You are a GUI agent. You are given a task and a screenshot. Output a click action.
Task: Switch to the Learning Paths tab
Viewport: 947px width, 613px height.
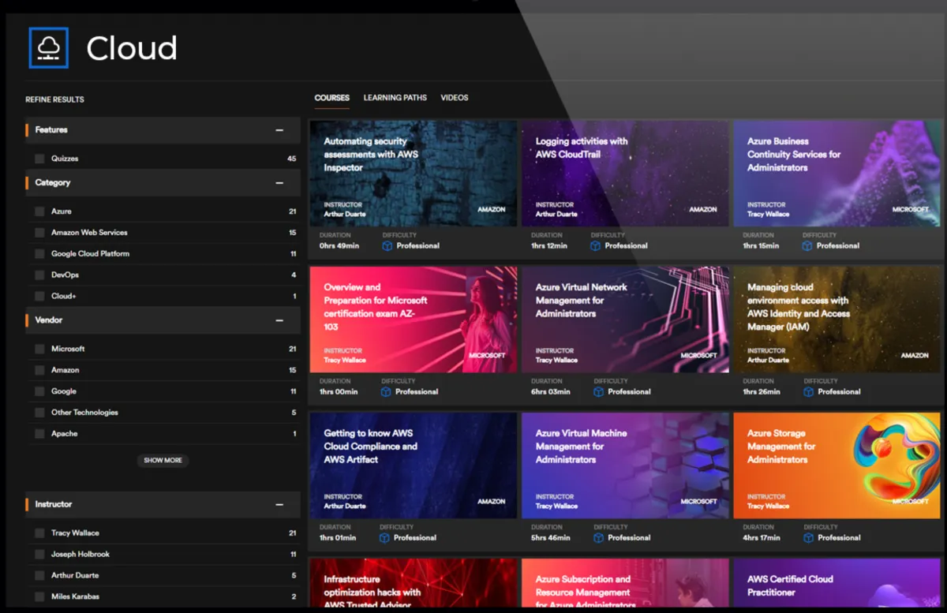point(395,98)
